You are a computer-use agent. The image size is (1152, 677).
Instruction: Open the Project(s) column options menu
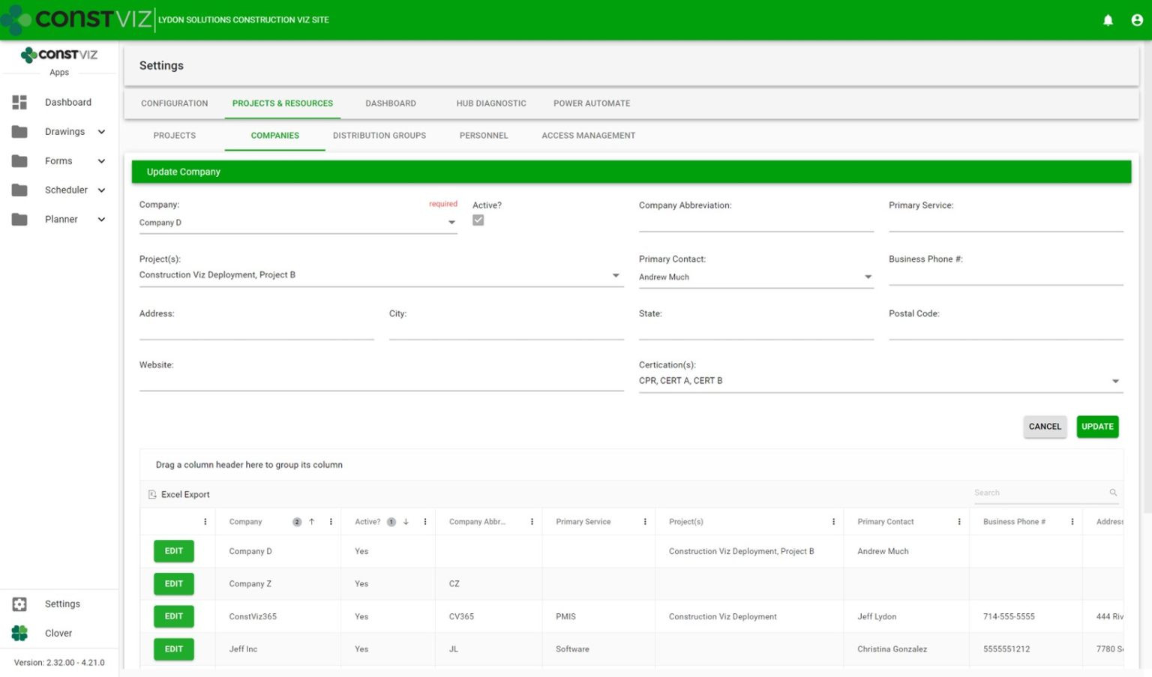click(x=832, y=521)
